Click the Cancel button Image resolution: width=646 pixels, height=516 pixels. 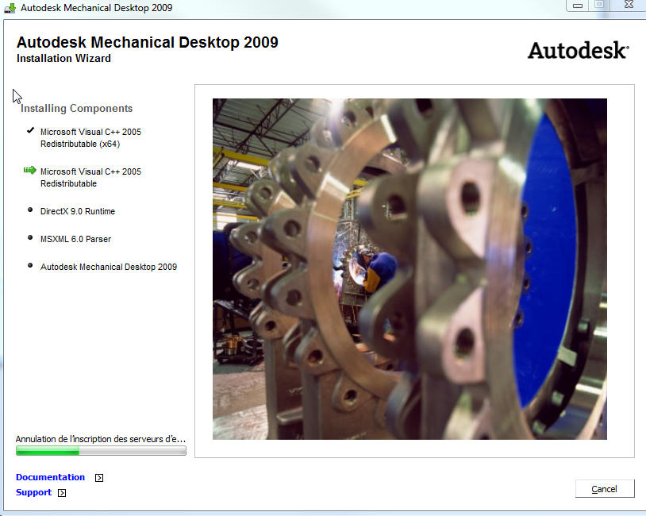[x=605, y=489]
